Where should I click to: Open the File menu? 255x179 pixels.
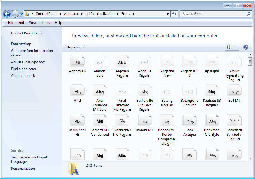[11, 23]
